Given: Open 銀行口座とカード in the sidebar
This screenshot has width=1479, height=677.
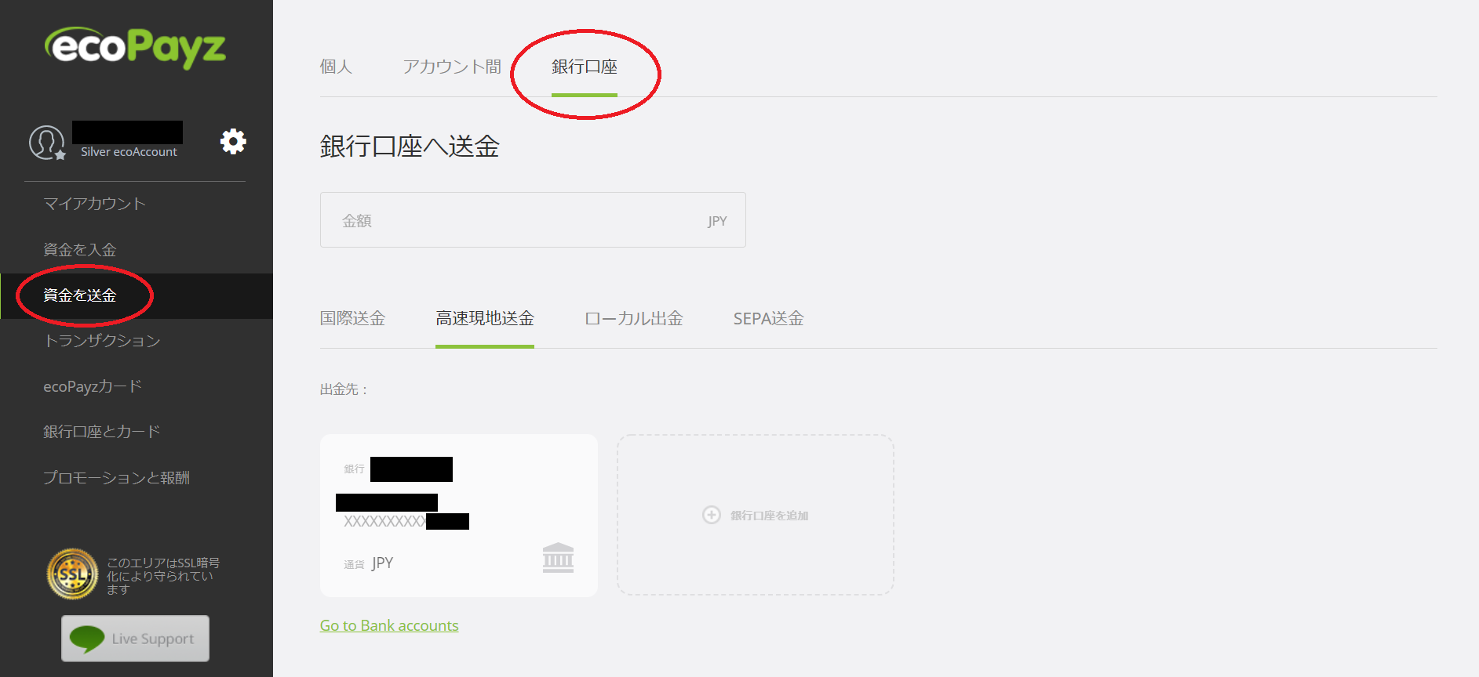Looking at the screenshot, I should tap(102, 432).
